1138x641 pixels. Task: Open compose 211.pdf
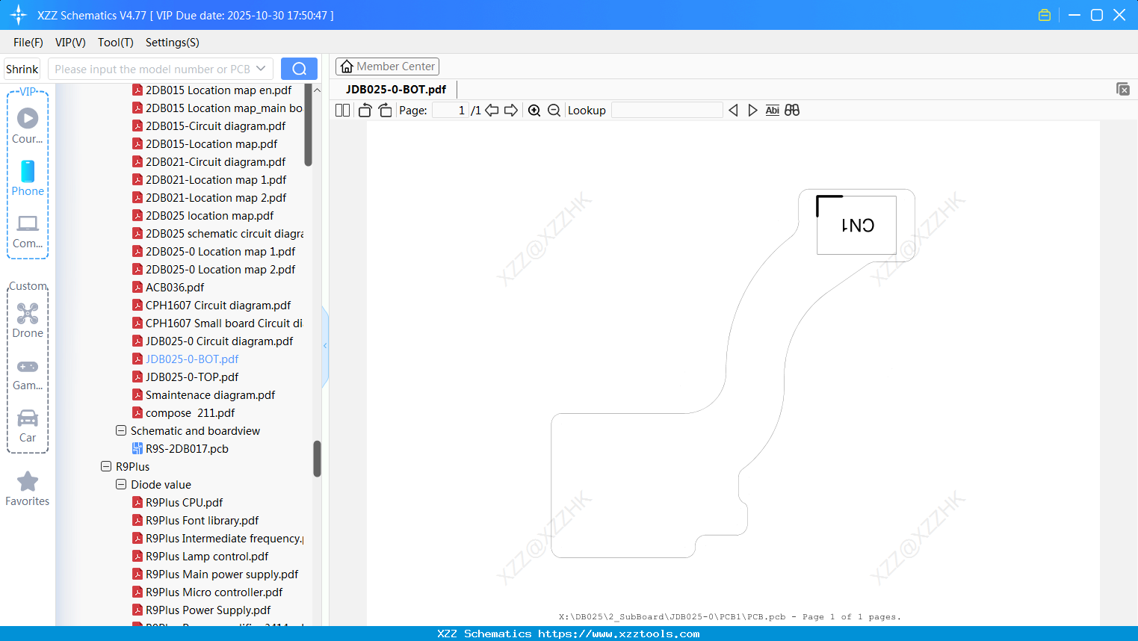click(x=190, y=413)
